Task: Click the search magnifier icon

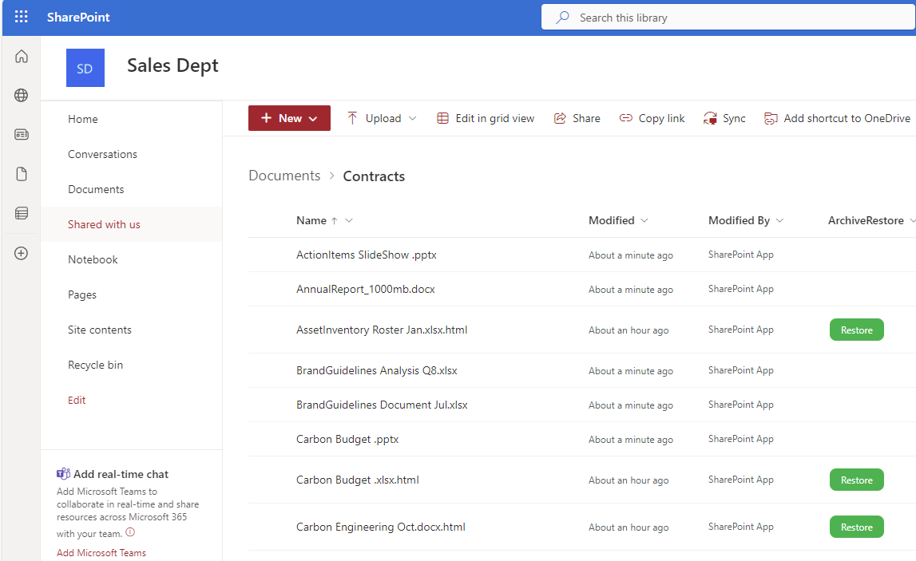Action: coord(562,18)
